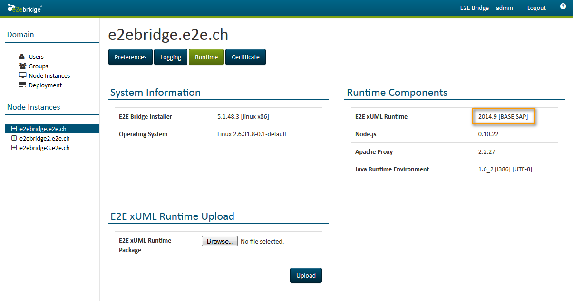
Task: Upload the E2E xUML Runtime package
Action: [x=306, y=275]
